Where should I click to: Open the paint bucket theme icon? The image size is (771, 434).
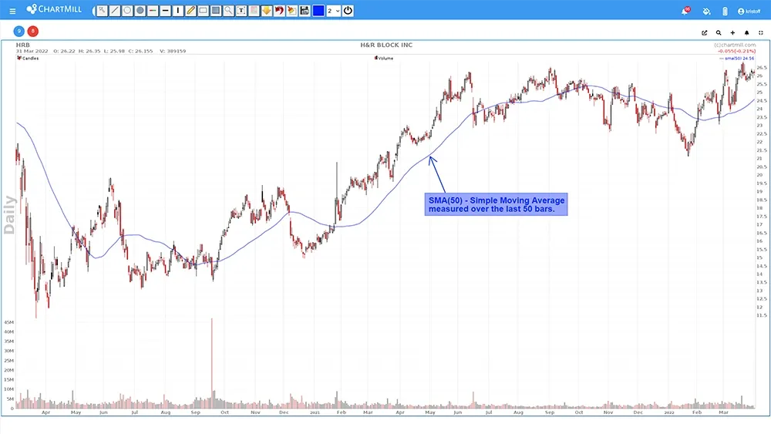(706, 12)
